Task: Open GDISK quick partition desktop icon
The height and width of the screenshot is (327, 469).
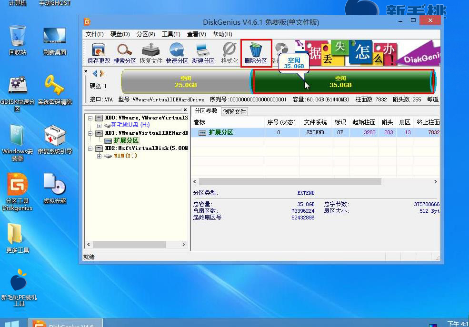Action: coord(17,94)
